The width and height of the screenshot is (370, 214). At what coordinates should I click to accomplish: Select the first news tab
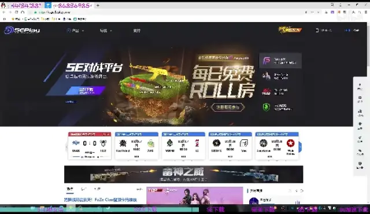click(x=70, y=189)
